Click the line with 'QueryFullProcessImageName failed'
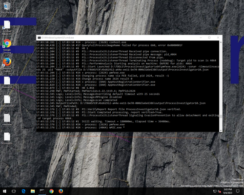The image size is (244, 195). (109, 45)
